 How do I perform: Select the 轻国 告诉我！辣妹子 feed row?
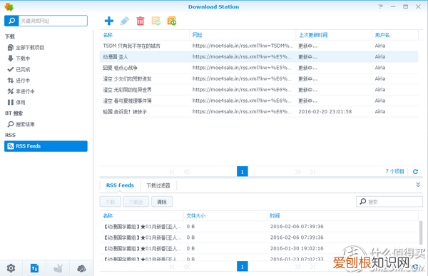(x=259, y=112)
